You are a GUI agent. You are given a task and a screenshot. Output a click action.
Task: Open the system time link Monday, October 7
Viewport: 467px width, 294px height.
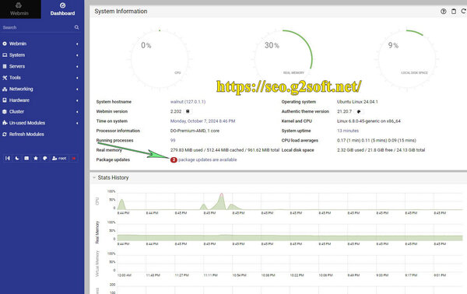pos(203,121)
